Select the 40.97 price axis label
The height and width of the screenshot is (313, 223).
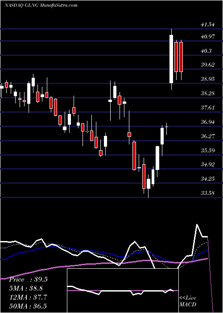pos(208,37)
